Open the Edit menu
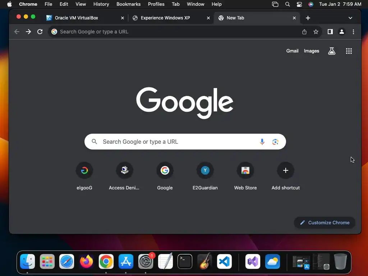The width and height of the screenshot is (368, 276). [x=64, y=4]
